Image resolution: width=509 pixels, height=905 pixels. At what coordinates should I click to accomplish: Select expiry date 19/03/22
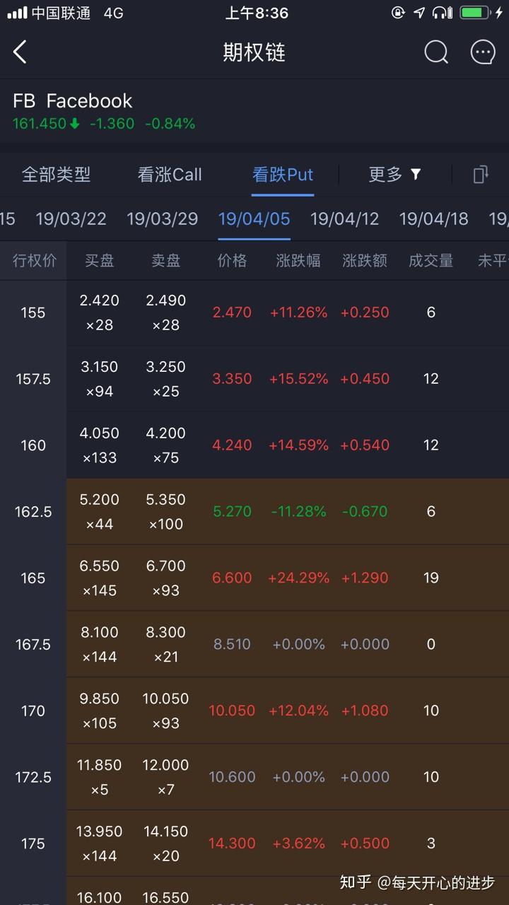[71, 218]
